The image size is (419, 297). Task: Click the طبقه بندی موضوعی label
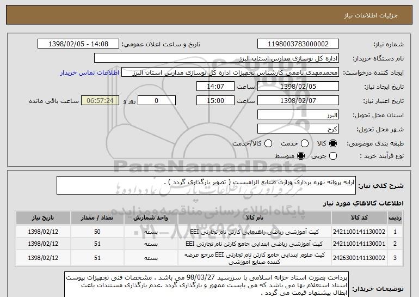(375, 144)
